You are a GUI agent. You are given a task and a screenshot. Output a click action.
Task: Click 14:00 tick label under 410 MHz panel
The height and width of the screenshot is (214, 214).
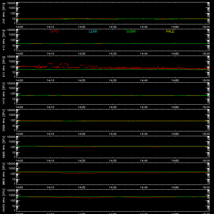click(x=19, y=54)
